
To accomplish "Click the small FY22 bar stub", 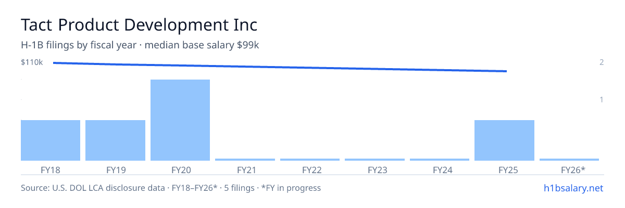I will [310, 160].
